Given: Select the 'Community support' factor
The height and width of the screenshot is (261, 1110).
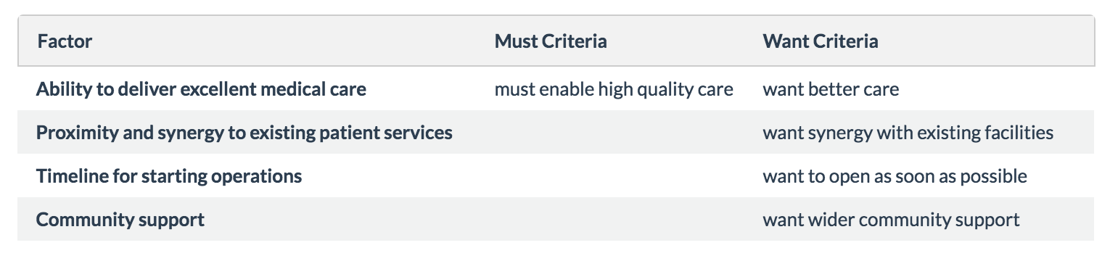Looking at the screenshot, I should [120, 219].
